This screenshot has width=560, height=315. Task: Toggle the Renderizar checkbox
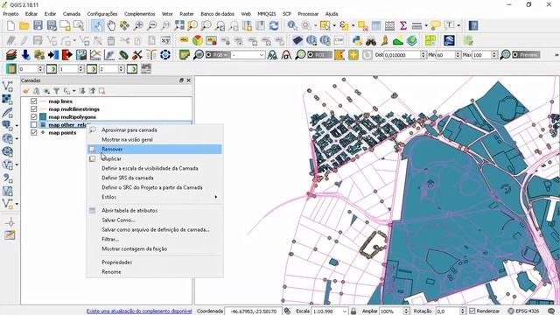click(x=472, y=311)
